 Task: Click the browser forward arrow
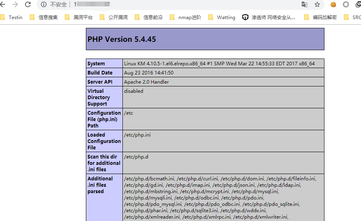[15, 4]
